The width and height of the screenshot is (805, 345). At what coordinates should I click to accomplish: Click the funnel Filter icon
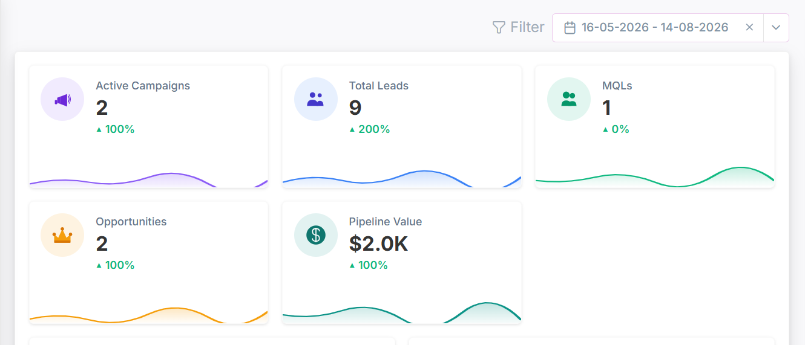point(499,27)
